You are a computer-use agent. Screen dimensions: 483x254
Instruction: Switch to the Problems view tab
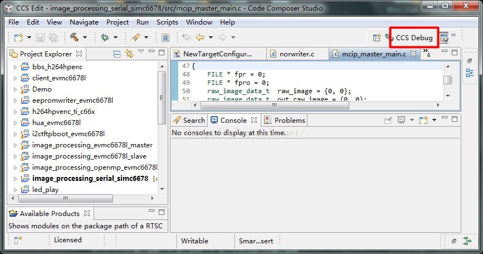[285, 121]
